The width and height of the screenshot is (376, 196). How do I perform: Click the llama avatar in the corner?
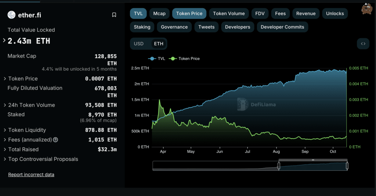(x=367, y=9)
